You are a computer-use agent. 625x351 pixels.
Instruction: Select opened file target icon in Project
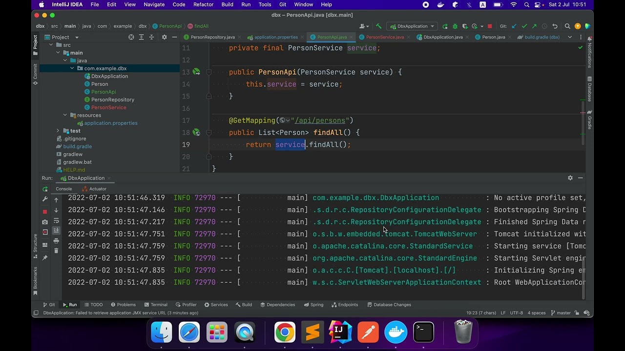[131, 37]
